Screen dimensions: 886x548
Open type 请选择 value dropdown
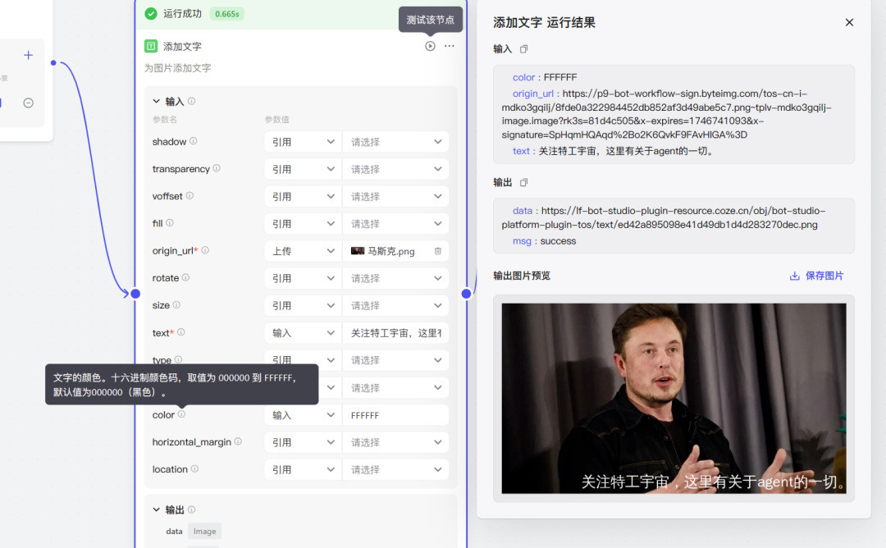[395, 360]
